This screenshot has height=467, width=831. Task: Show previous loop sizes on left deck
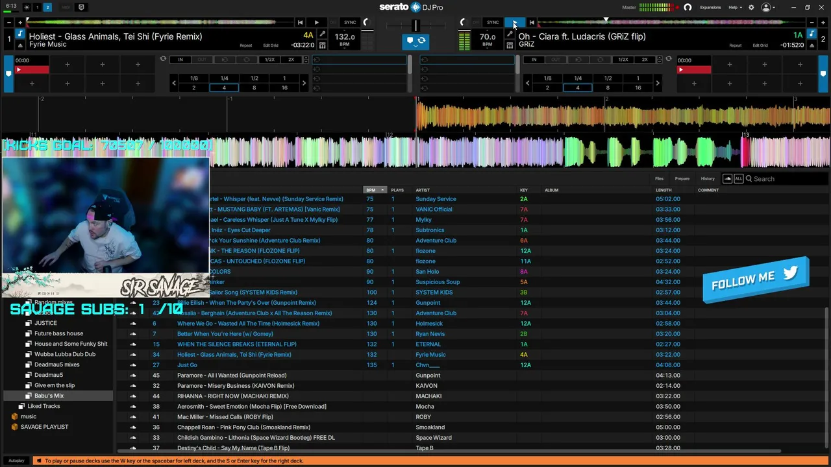[x=174, y=83]
